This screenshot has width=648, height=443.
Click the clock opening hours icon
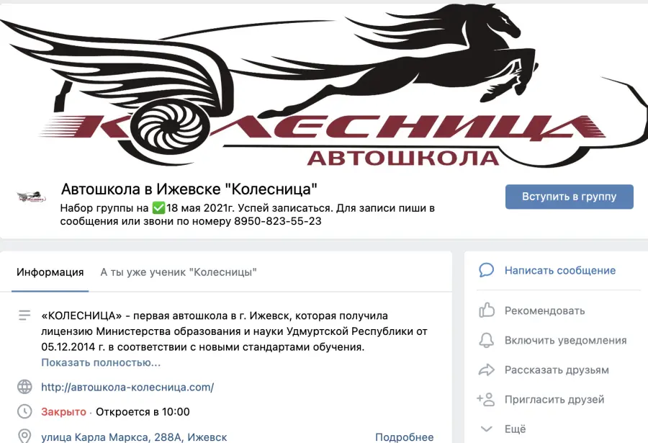click(x=24, y=411)
